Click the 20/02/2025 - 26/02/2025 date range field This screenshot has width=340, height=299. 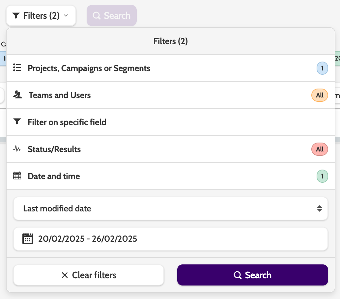click(170, 239)
